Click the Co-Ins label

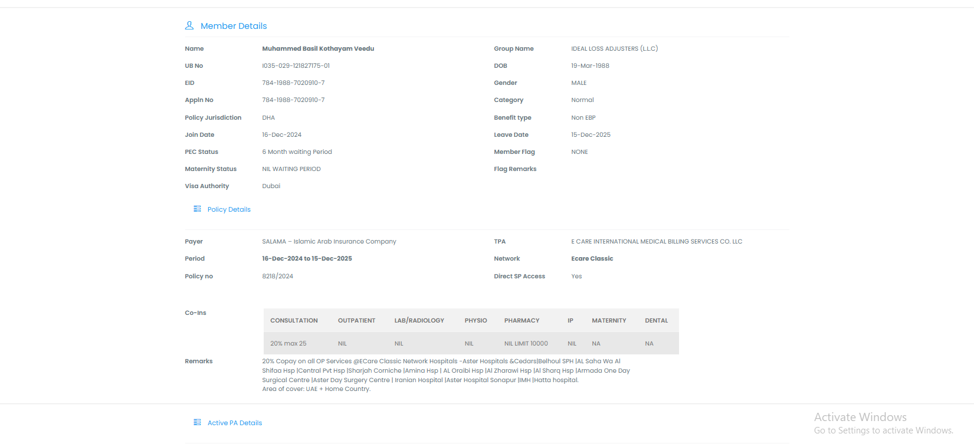pos(195,313)
